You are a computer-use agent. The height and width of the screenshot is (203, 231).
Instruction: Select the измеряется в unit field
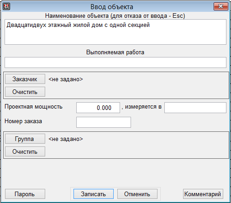[x=195, y=108]
